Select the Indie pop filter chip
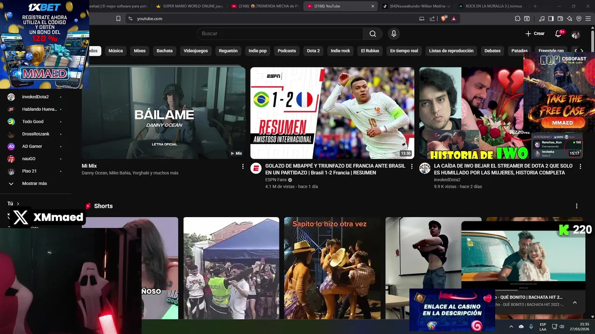The width and height of the screenshot is (595, 334). tap(258, 51)
